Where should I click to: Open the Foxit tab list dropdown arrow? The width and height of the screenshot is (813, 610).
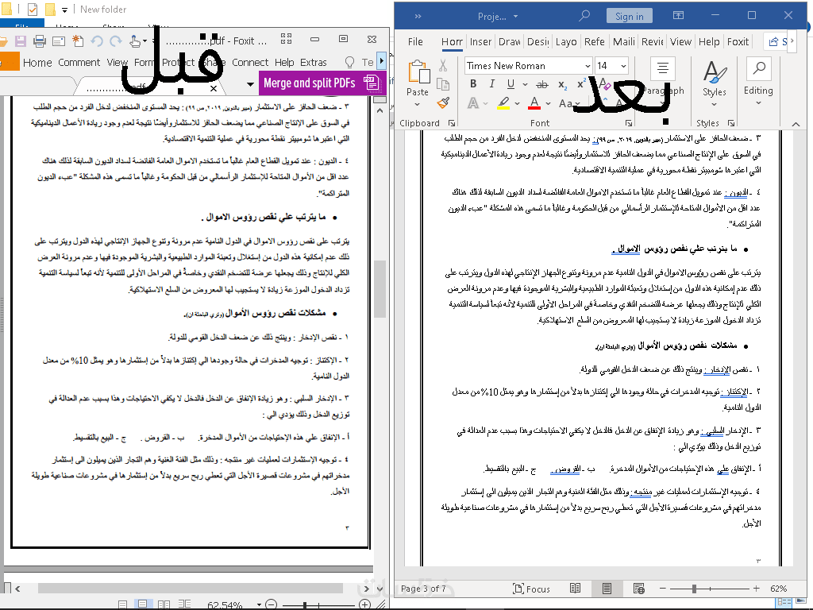tap(250, 84)
